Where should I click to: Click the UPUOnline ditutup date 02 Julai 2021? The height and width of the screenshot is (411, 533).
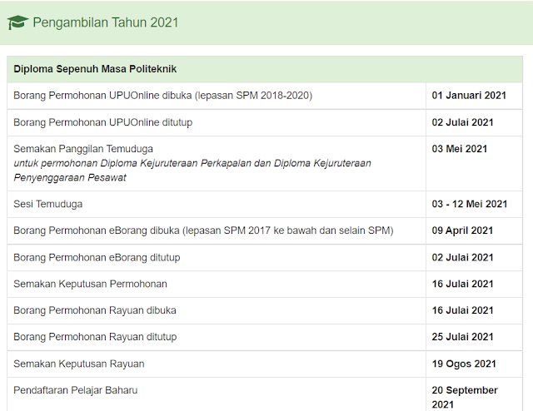[x=462, y=122]
